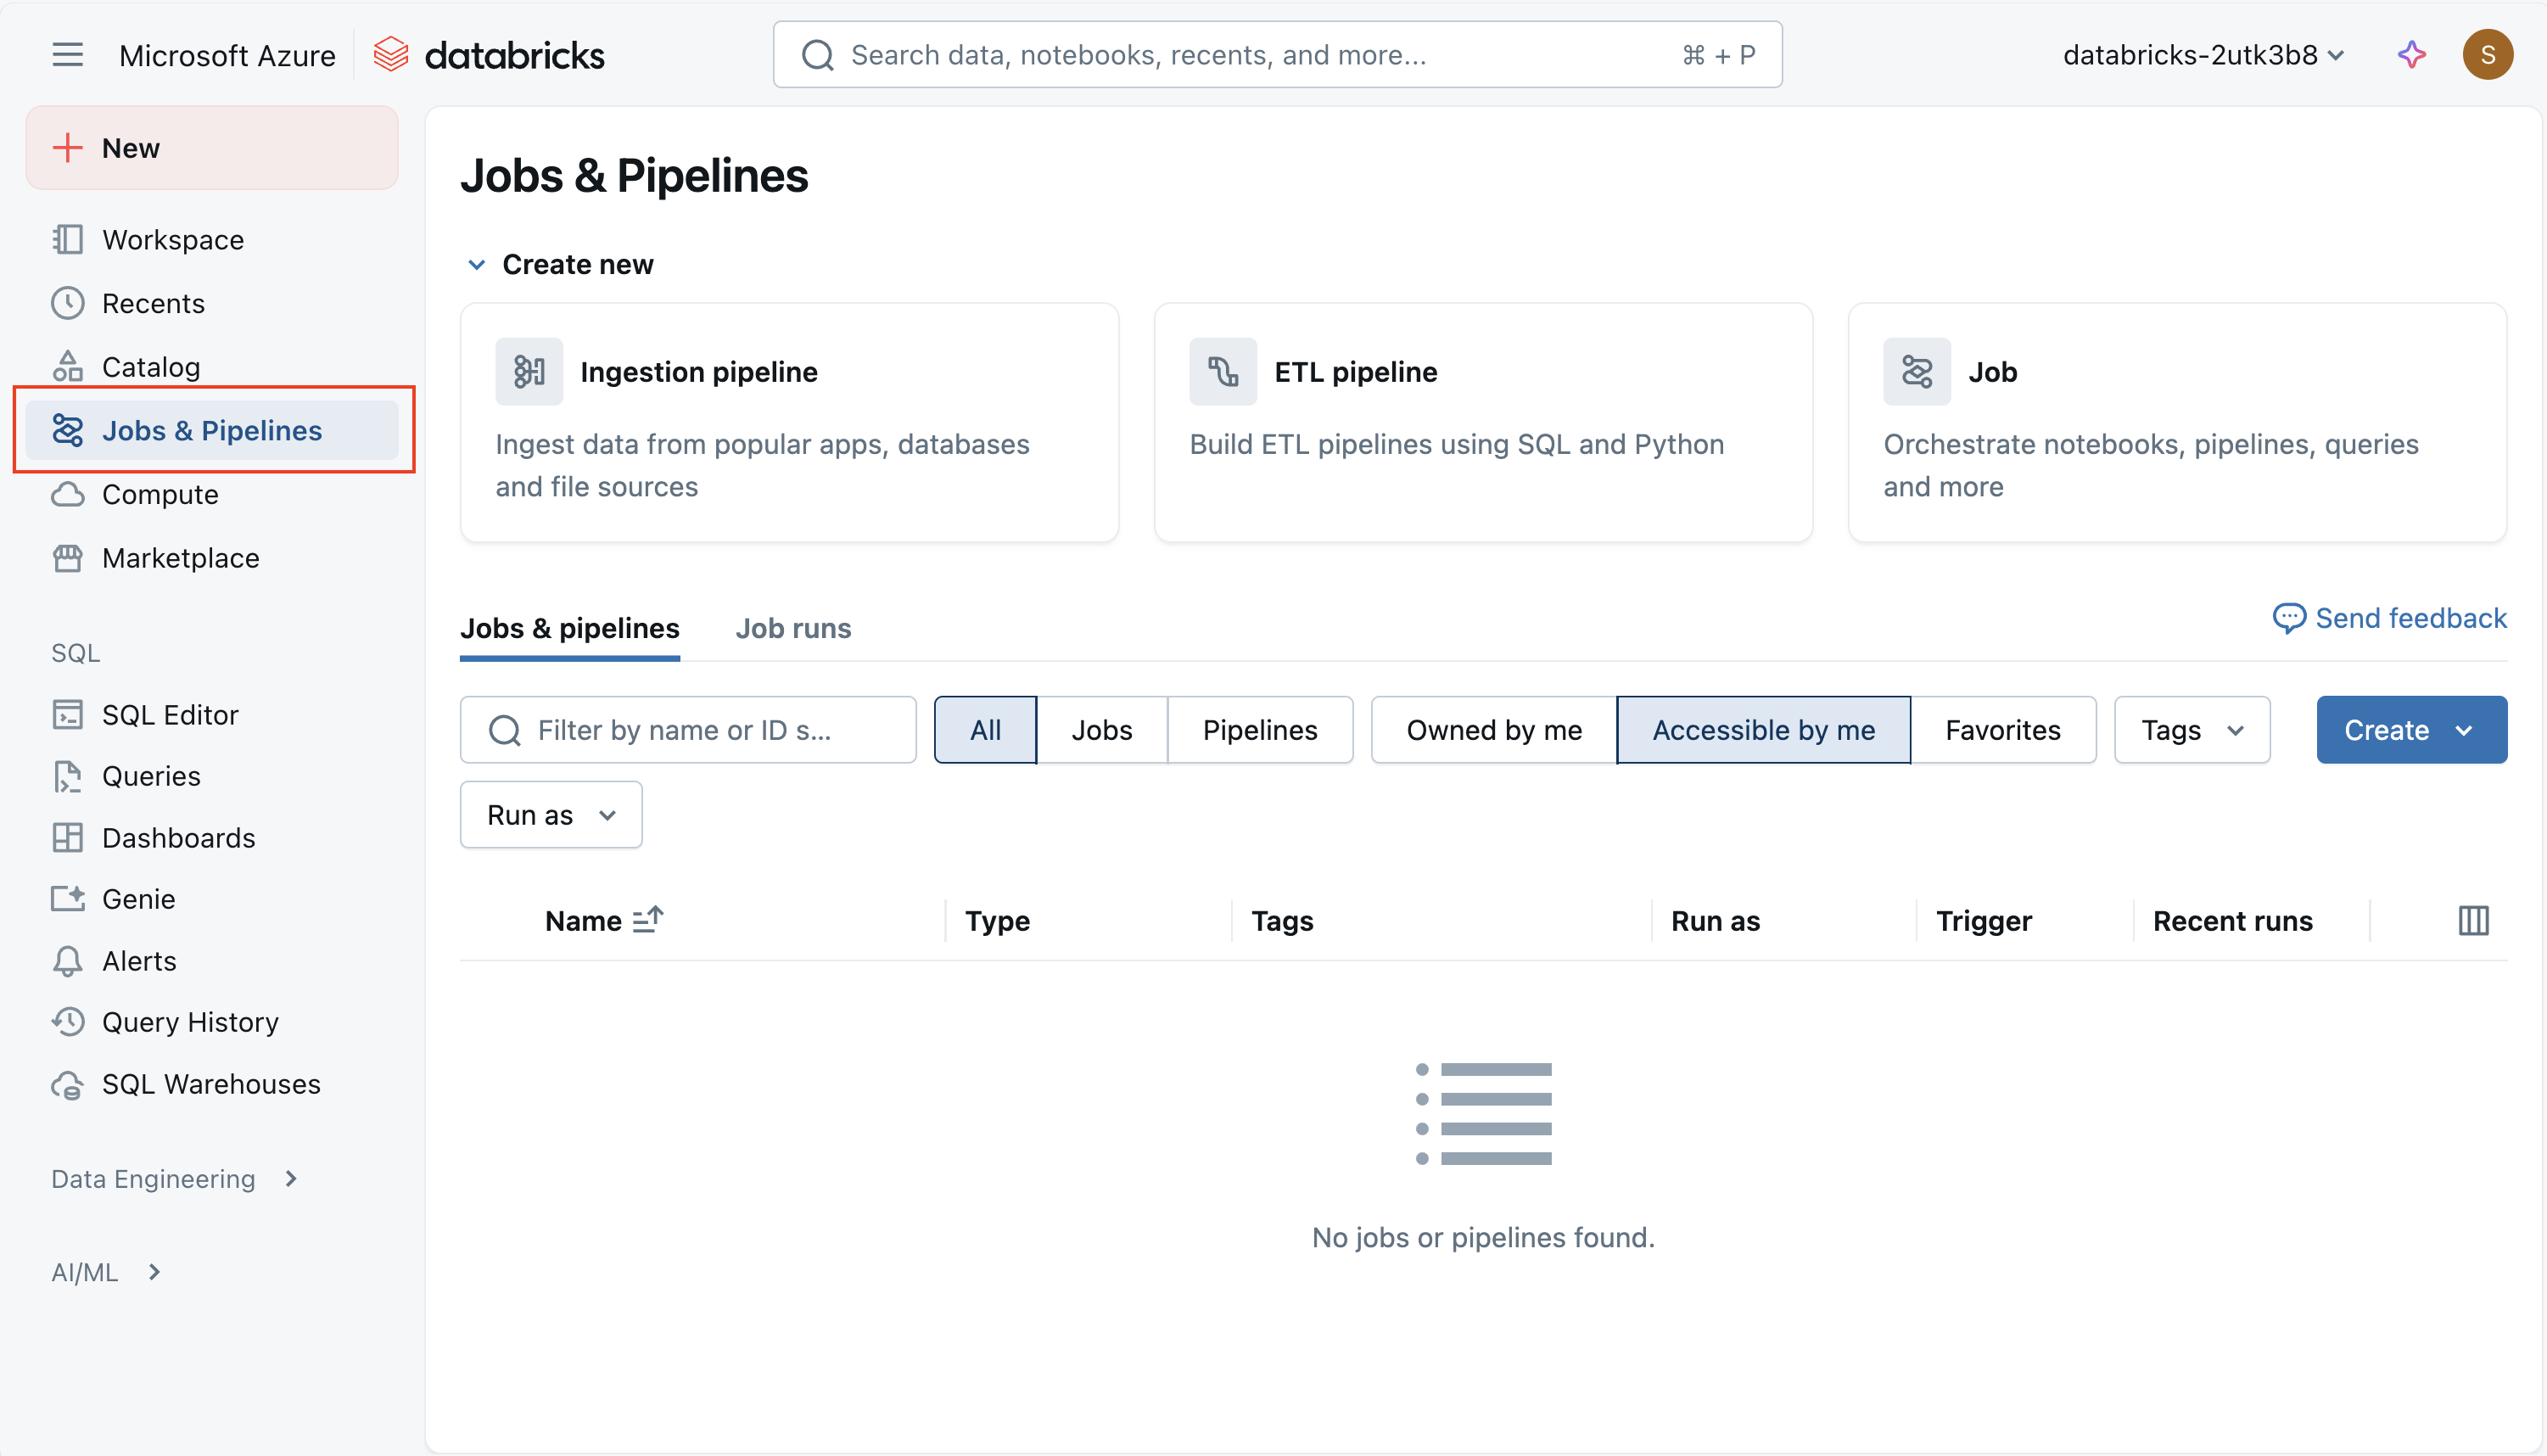Viewport: 2547px width, 1456px height.
Task: Open the user avatar profile icon
Action: click(x=2487, y=55)
